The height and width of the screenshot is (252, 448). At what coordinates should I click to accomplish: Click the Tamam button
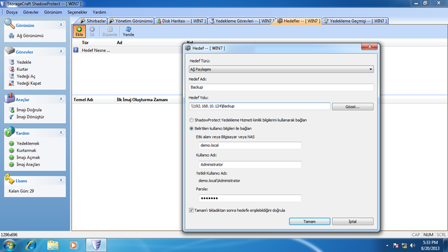coord(309,221)
